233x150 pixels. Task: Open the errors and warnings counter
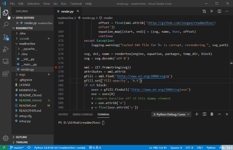click(x=95, y=148)
